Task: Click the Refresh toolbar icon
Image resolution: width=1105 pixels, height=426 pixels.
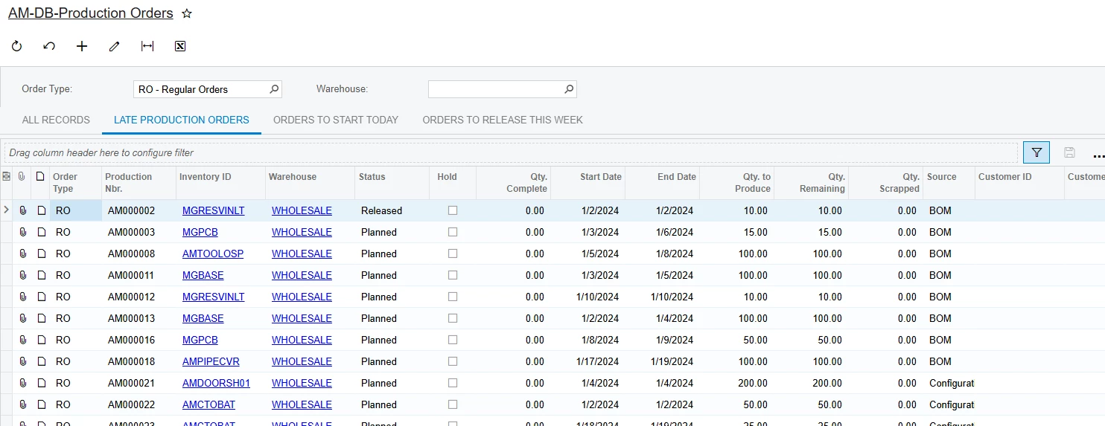Action: click(16, 46)
